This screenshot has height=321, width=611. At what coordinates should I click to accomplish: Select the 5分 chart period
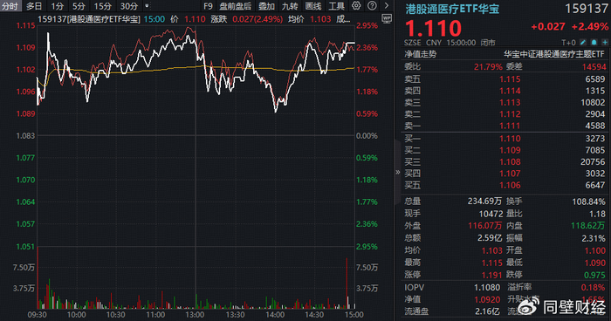pyautogui.click(x=79, y=6)
